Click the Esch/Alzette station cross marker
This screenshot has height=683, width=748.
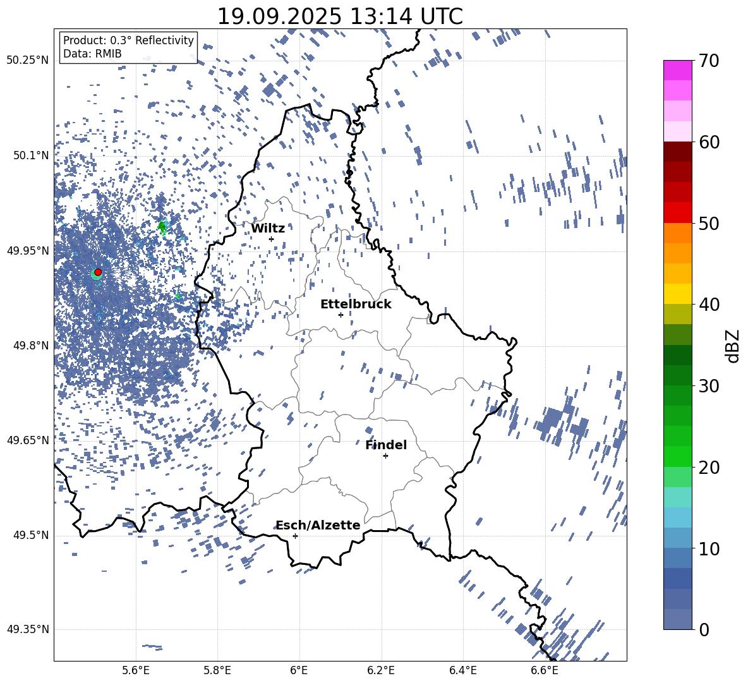coord(295,536)
